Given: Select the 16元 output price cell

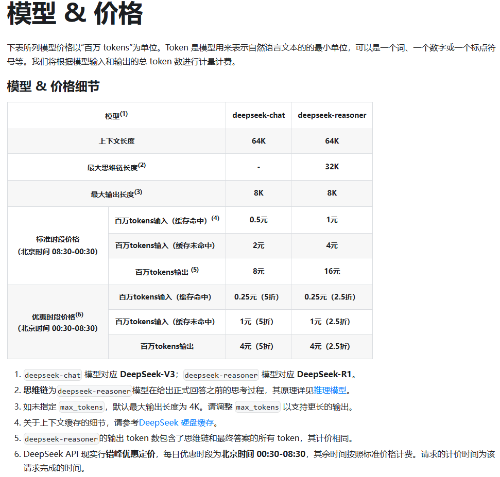Looking at the screenshot, I should pos(332,272).
